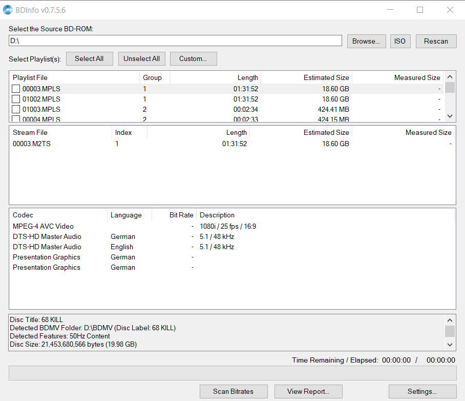Click the 424.41 MB estimated size cell
The width and height of the screenshot is (465, 401).
coord(333,109)
